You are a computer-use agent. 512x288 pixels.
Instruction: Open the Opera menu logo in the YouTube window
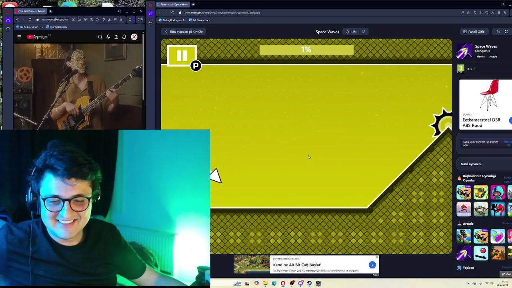tap(8, 12)
